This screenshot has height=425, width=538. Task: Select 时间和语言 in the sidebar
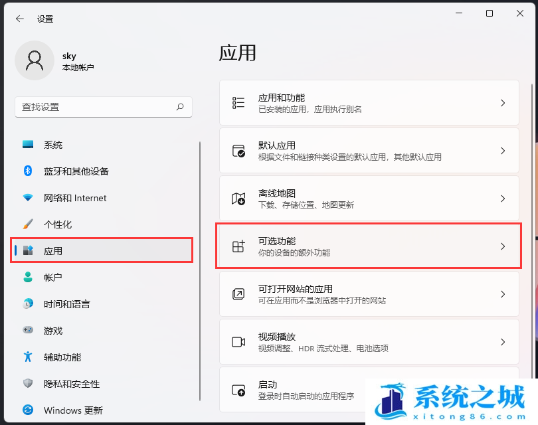(66, 304)
